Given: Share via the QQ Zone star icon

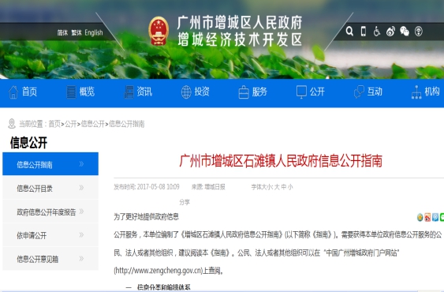Looking at the screenshot, I should click(x=420, y=218).
